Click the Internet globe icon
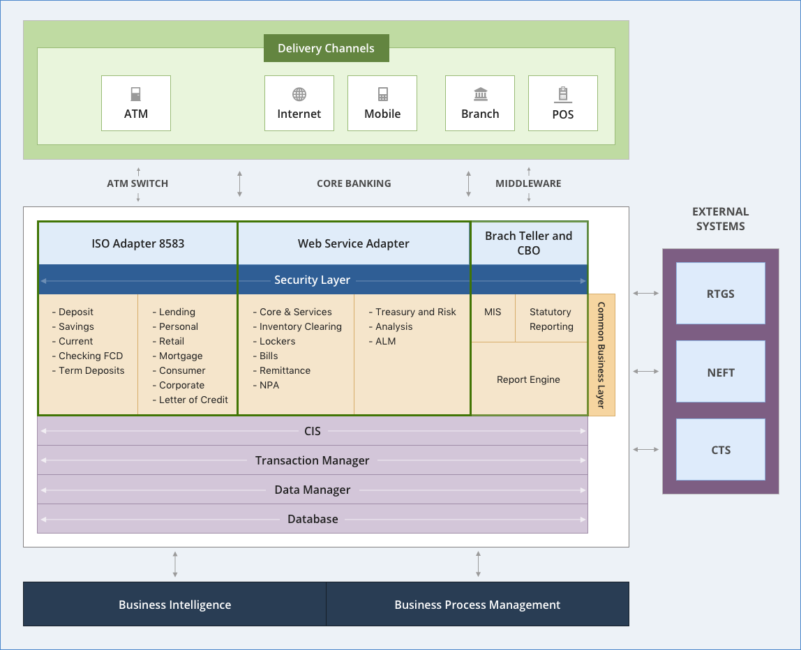The image size is (801, 650). pyautogui.click(x=299, y=94)
